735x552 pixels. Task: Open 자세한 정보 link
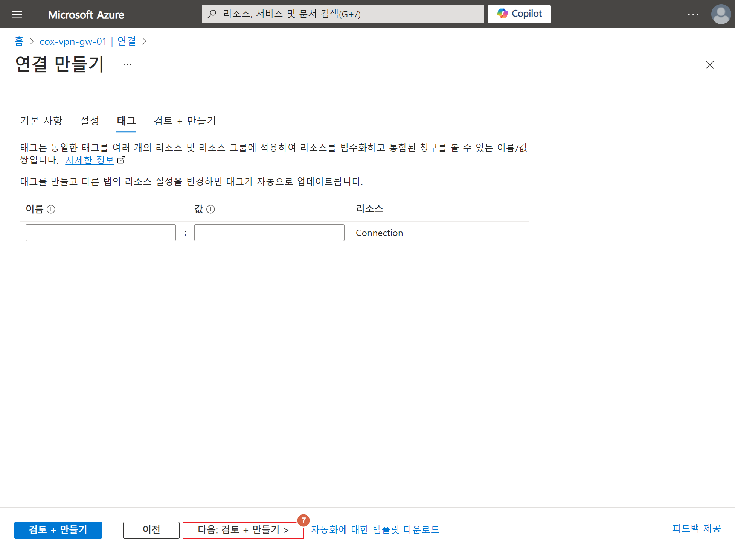(90, 160)
